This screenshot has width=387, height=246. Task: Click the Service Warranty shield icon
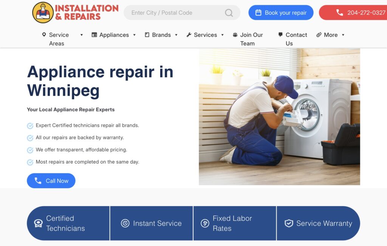(x=289, y=223)
